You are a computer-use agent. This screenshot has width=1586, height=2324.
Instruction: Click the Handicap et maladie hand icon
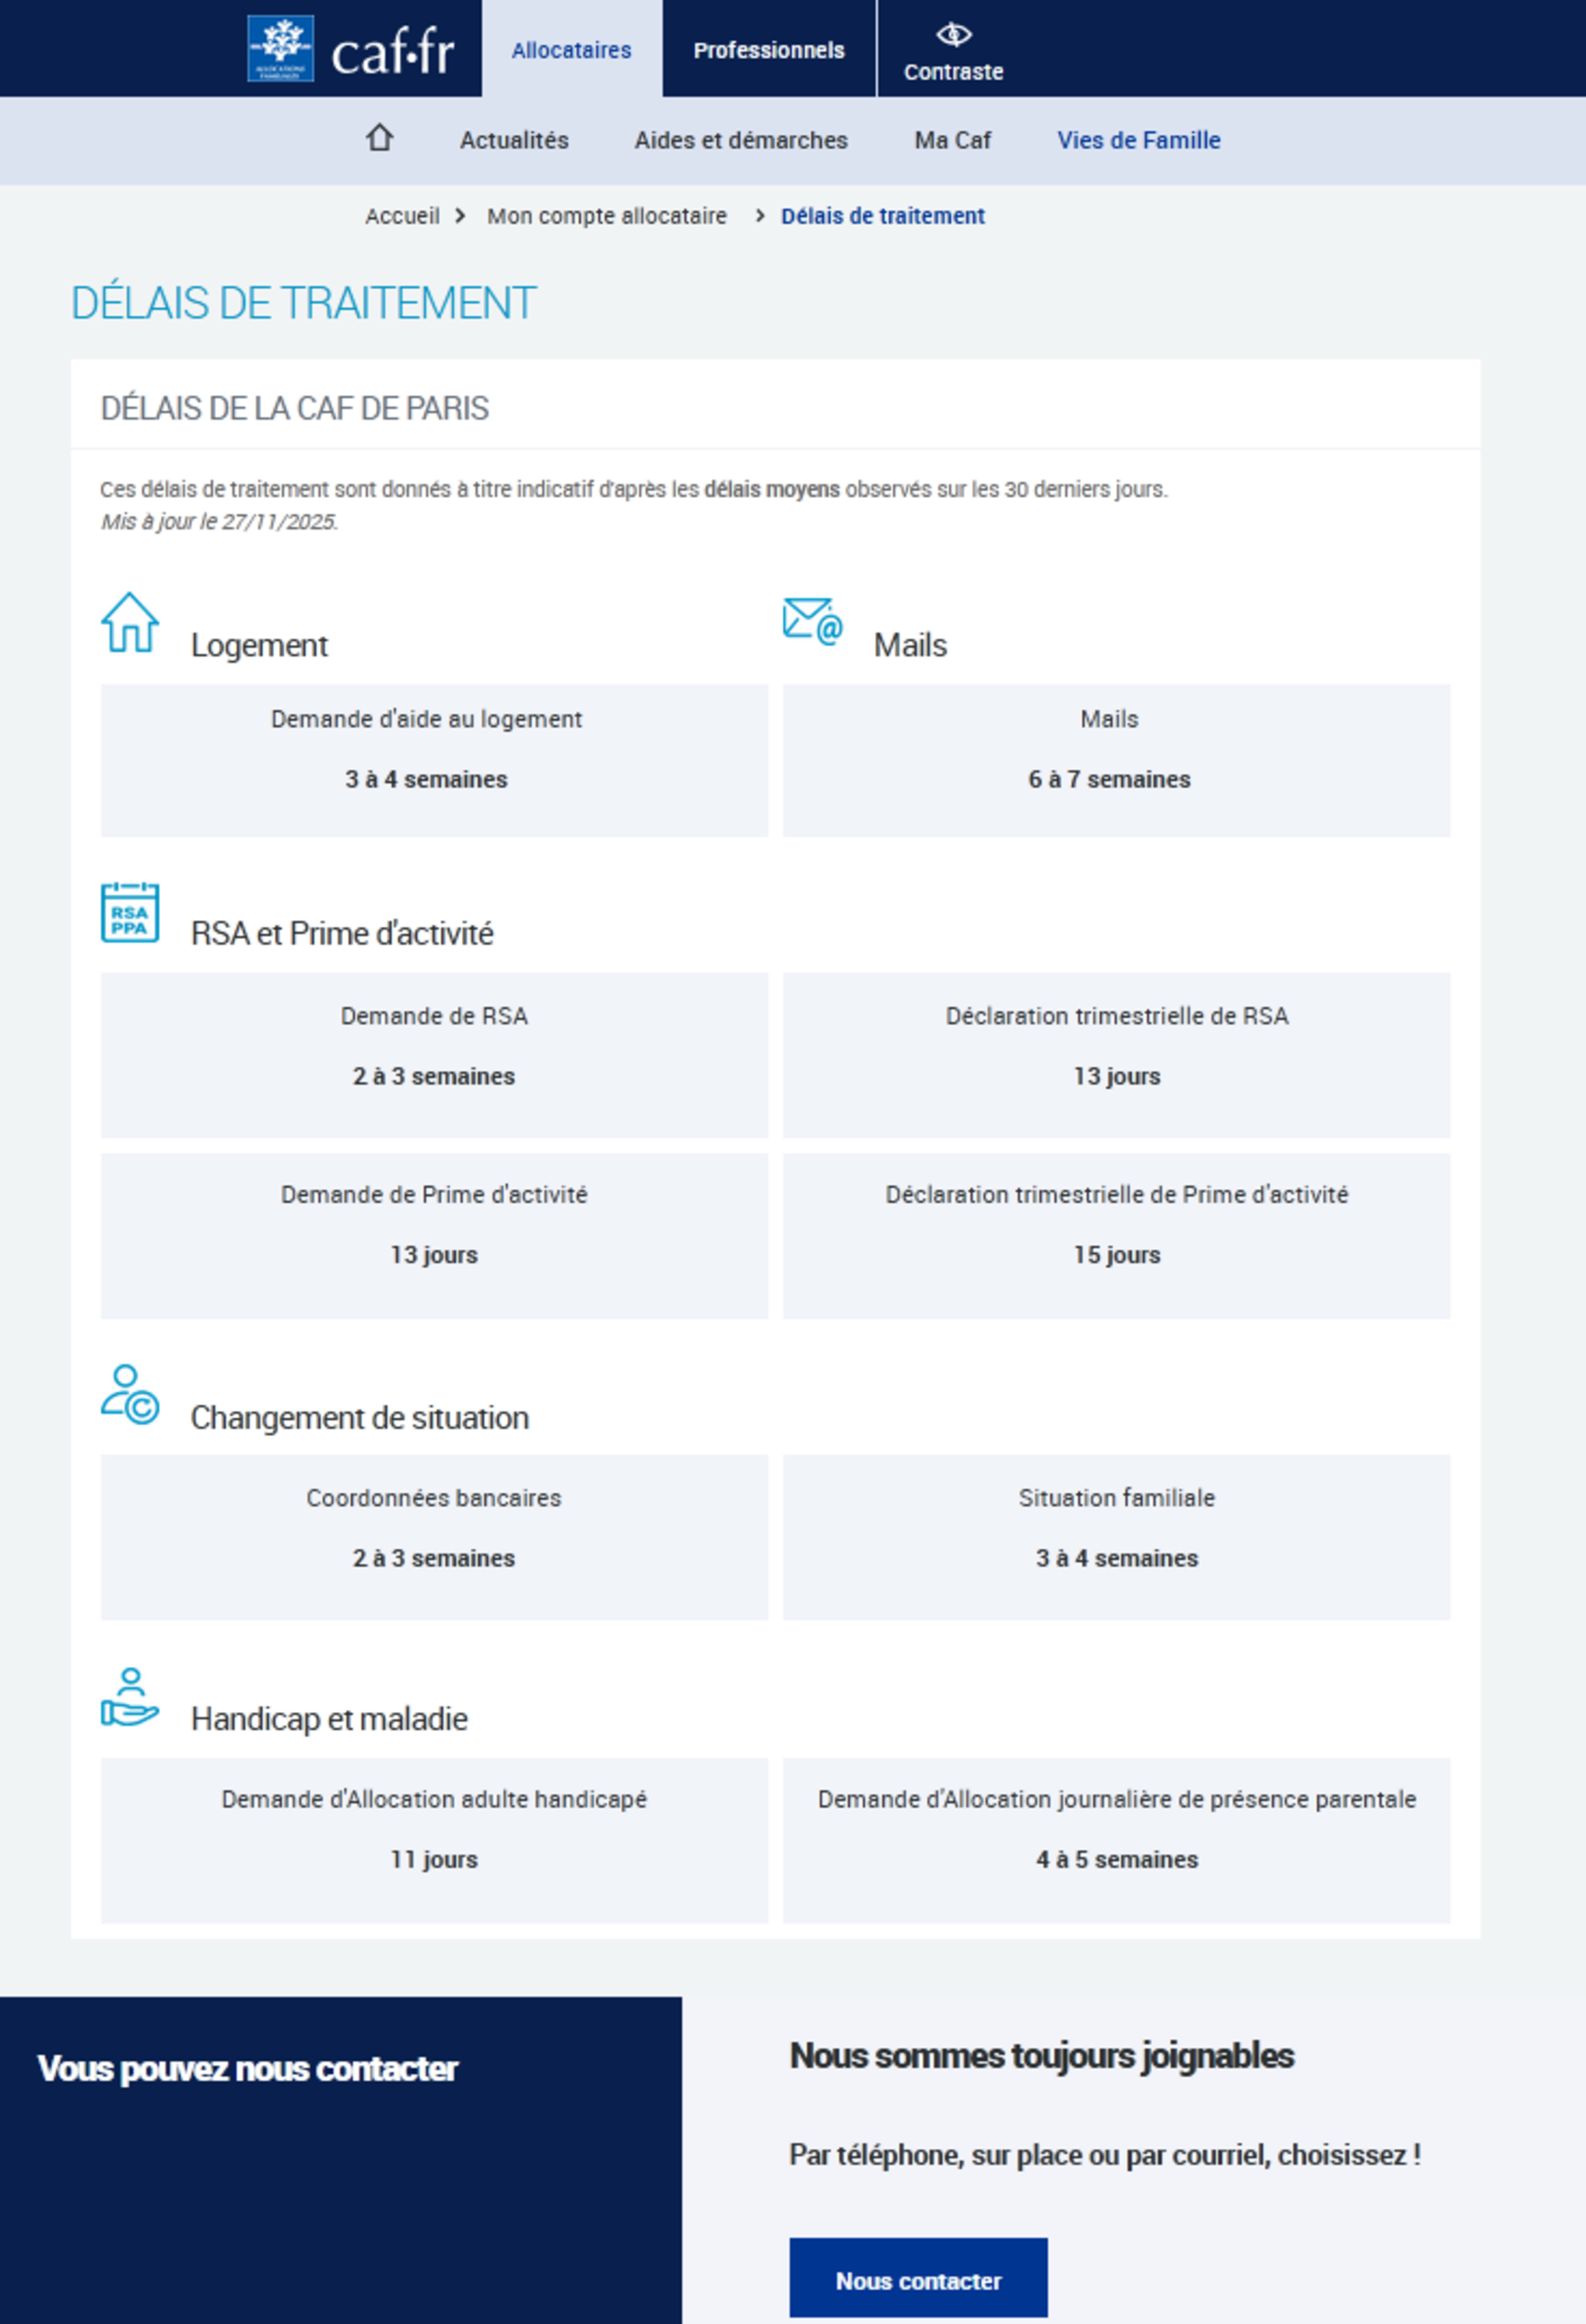click(130, 1697)
